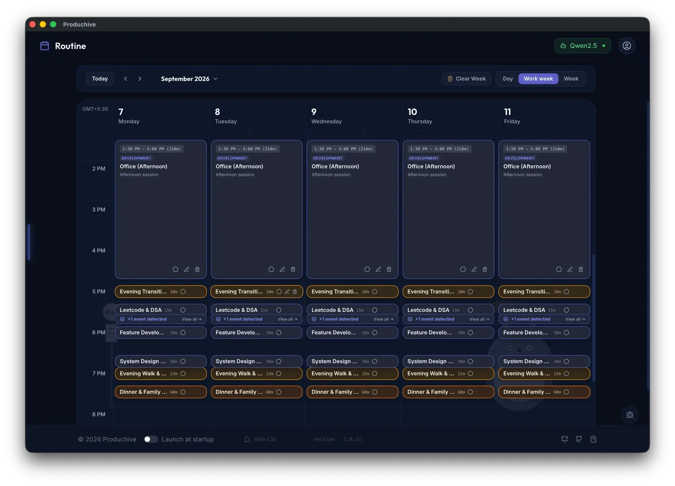675x486 pixels.
Task: Expand Monday's View all detected events
Action: (x=192, y=319)
